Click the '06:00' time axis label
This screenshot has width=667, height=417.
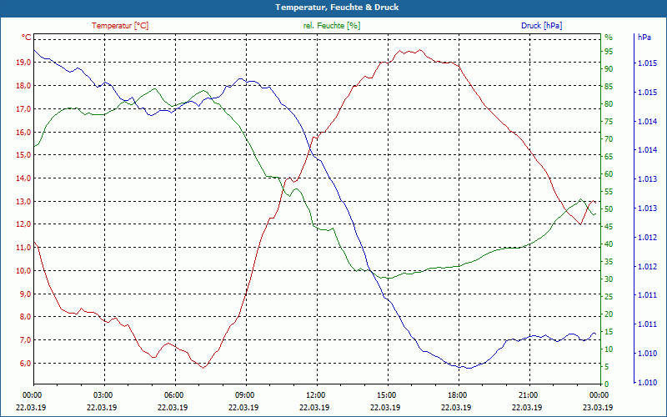[173, 395]
